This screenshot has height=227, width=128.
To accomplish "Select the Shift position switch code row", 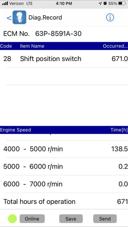I will pyautogui.click(x=64, y=59).
